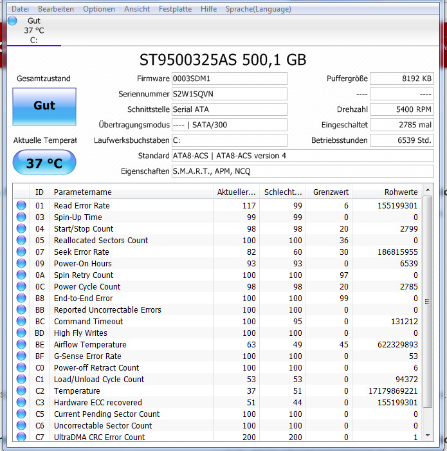Image resolution: width=447 pixels, height=451 pixels.
Task: Open the Hilfe menu
Action: tap(208, 9)
